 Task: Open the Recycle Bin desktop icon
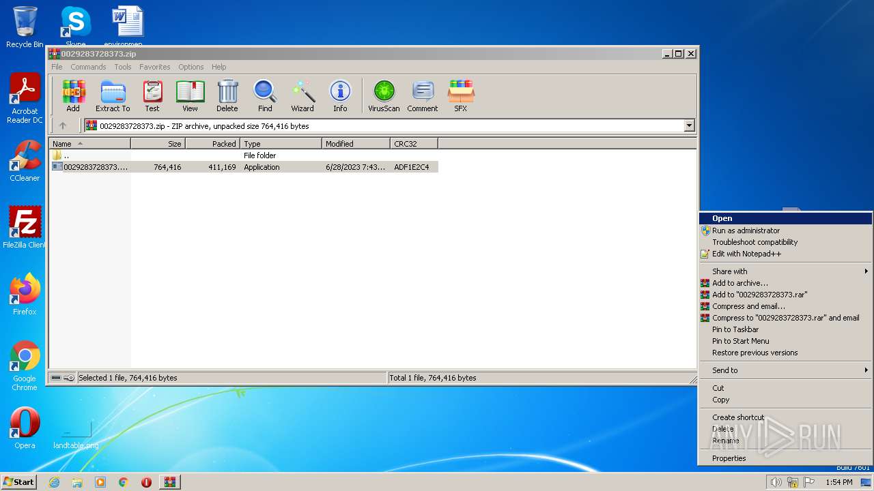(x=25, y=27)
